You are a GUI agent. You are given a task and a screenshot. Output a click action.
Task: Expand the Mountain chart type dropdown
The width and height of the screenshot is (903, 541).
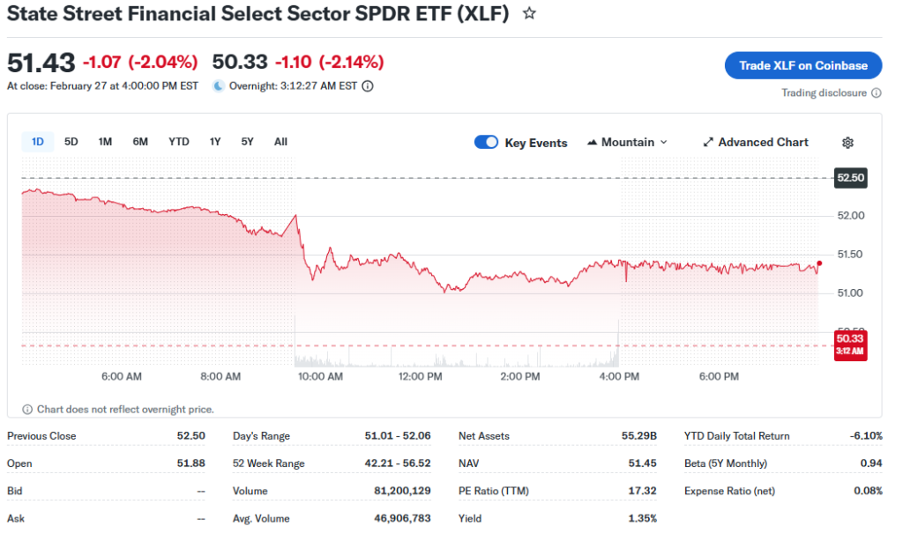[x=627, y=143]
